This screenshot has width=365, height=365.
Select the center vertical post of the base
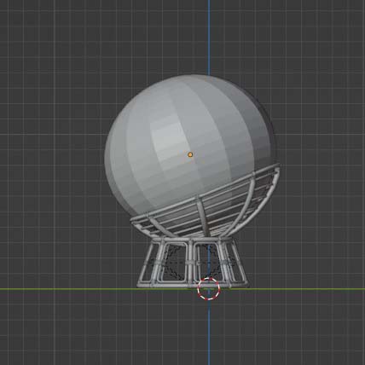point(191,262)
